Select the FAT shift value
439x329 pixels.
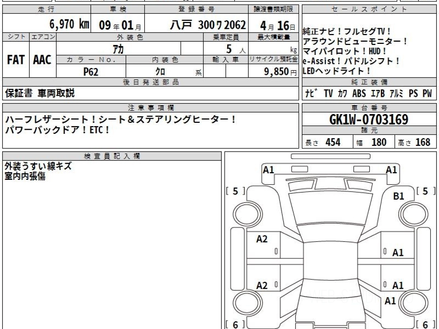coord(16,60)
